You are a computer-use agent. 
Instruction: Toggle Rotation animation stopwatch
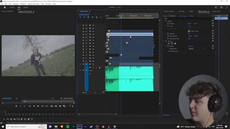click(168, 33)
